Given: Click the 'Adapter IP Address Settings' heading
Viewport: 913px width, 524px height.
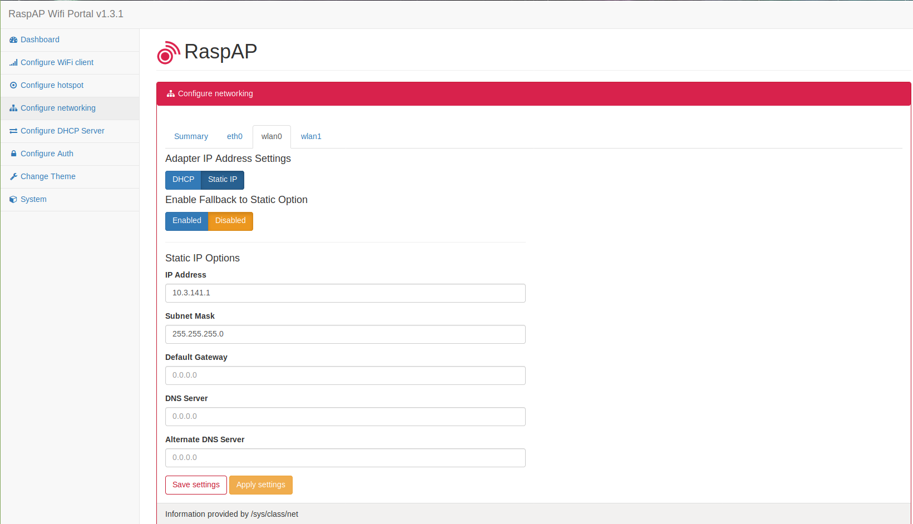Looking at the screenshot, I should [228, 159].
